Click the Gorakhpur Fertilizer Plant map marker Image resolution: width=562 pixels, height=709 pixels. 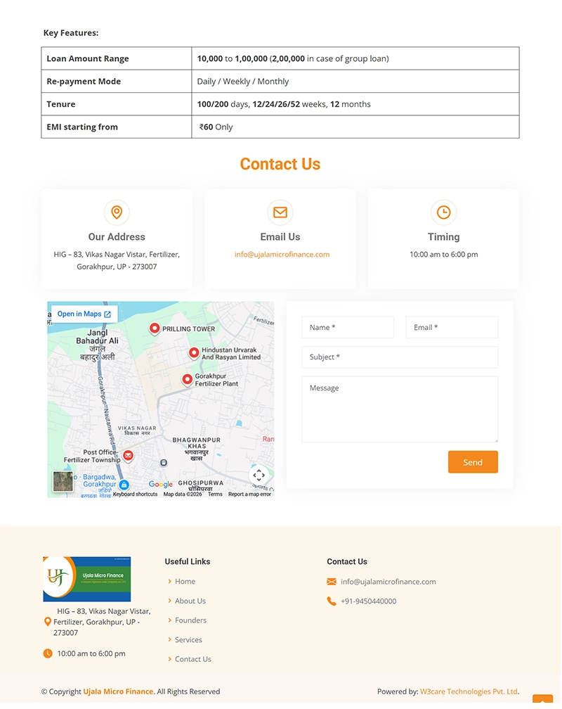pos(187,379)
